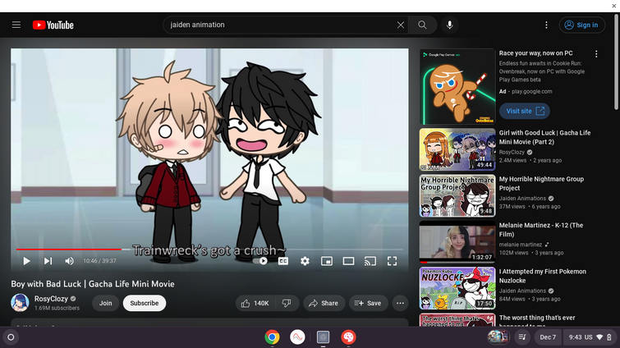This screenshot has width=620, height=348.
Task: Open Melanie Martinez - K-12 (The Film) title
Action: pyautogui.click(x=541, y=230)
